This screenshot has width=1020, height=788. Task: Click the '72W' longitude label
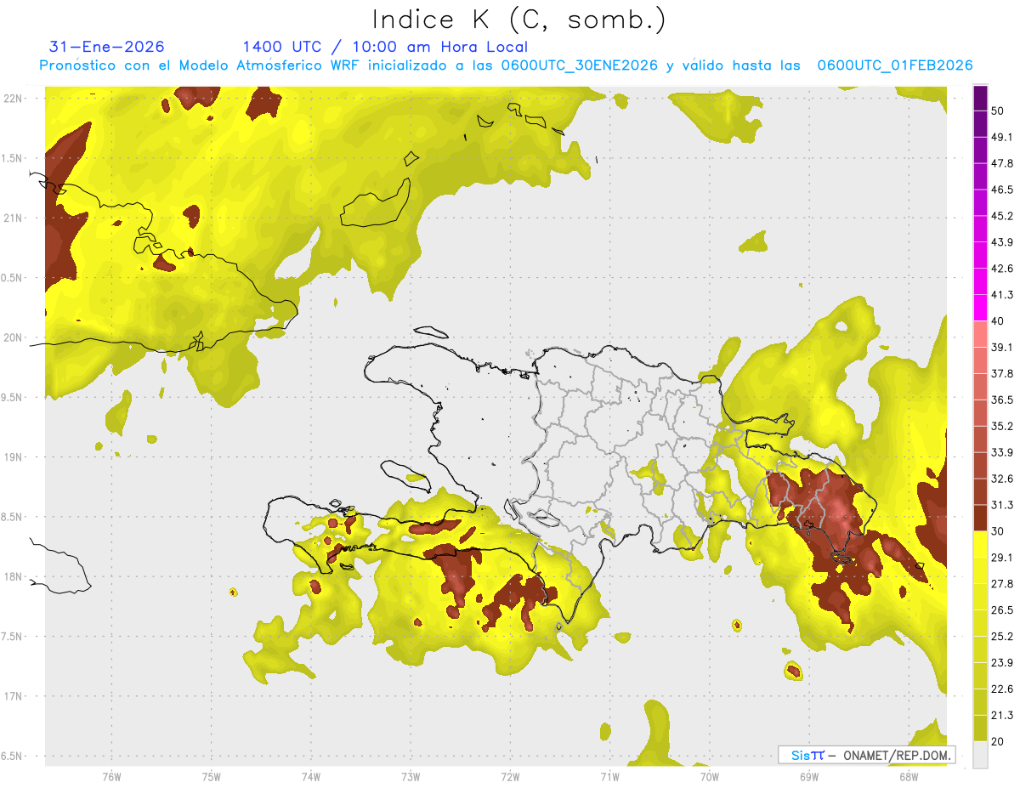click(x=510, y=777)
